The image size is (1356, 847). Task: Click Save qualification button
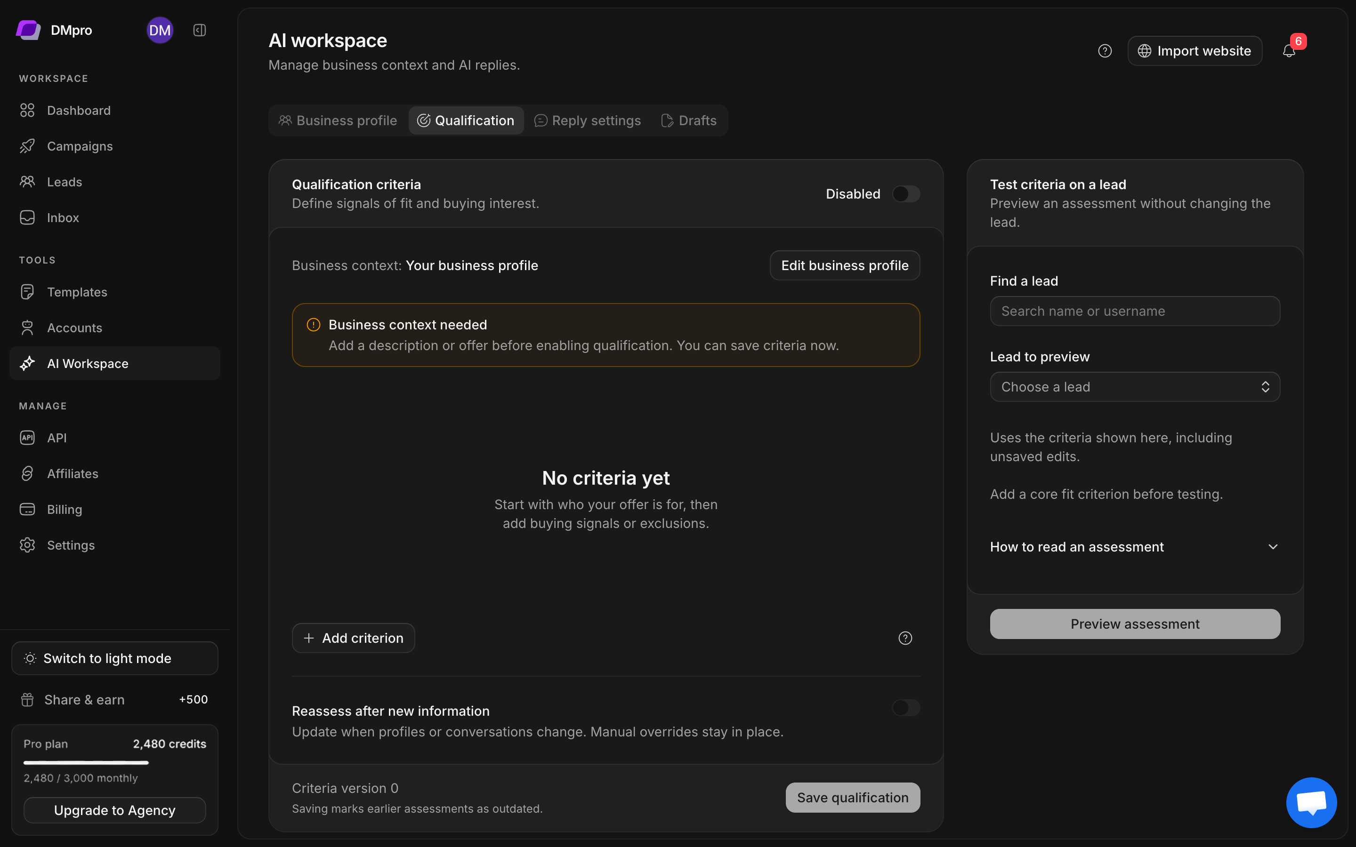pos(852,798)
